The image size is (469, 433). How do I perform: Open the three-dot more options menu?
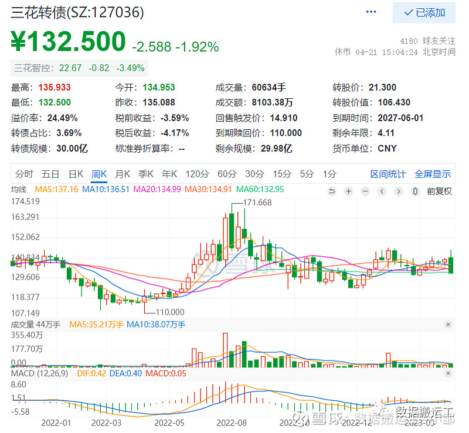click(x=371, y=12)
